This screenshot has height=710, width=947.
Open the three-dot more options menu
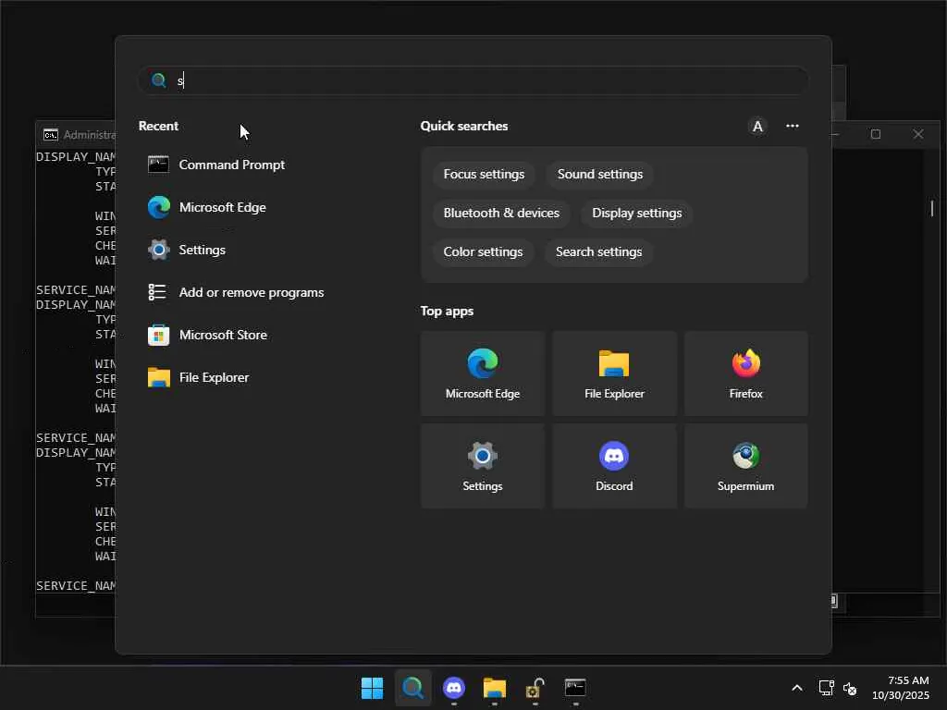point(793,126)
